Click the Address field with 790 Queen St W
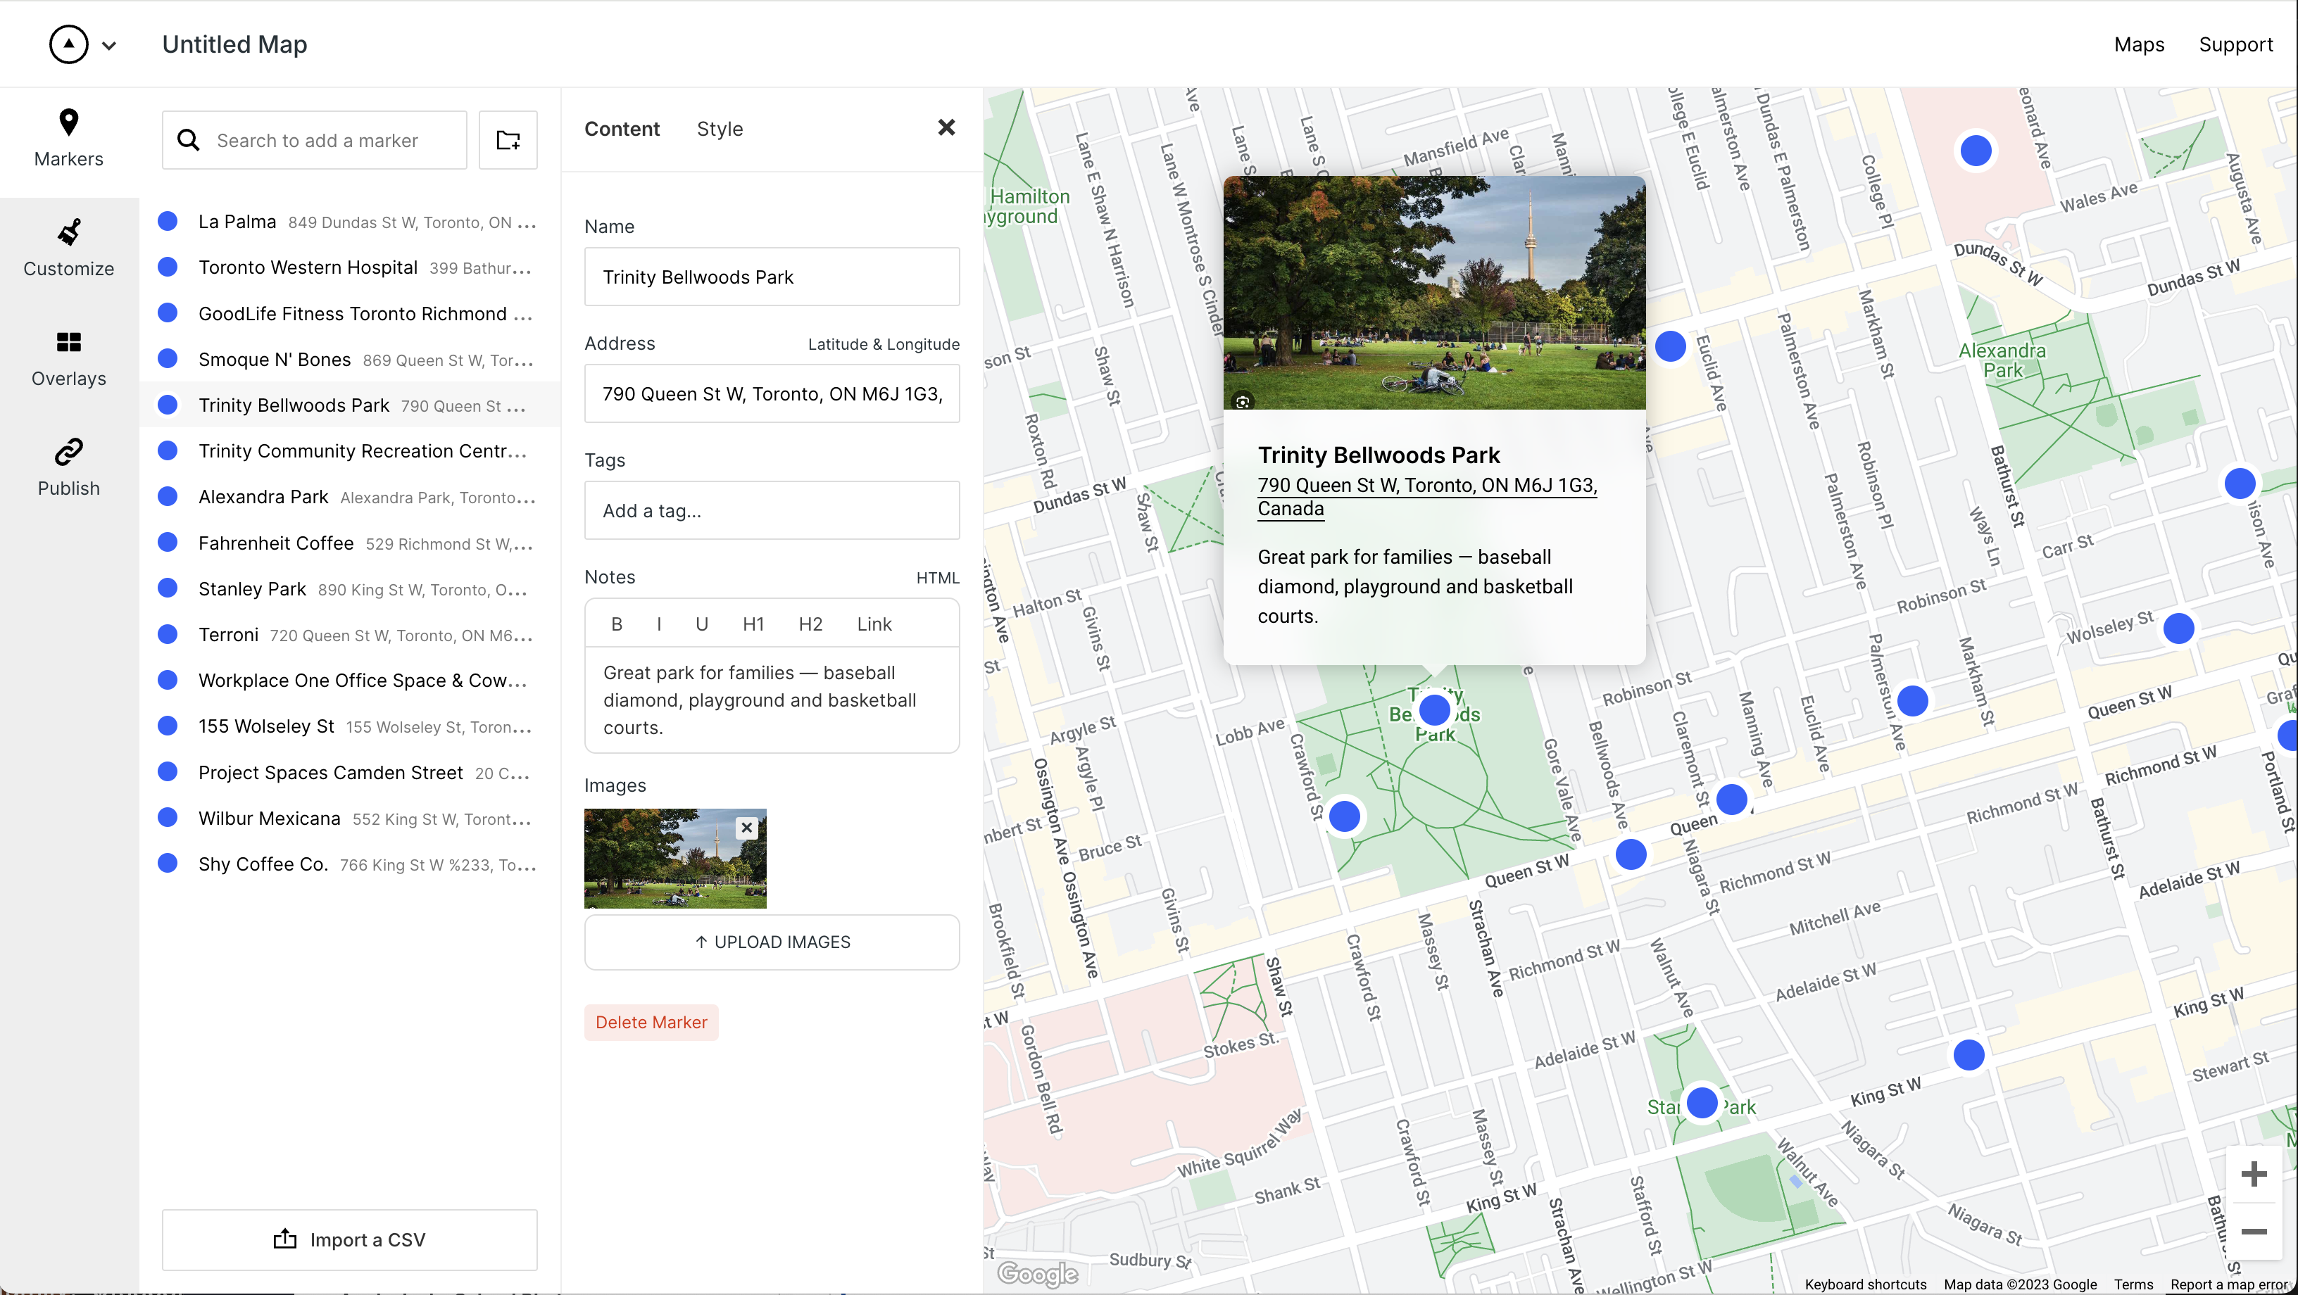 tap(772, 393)
